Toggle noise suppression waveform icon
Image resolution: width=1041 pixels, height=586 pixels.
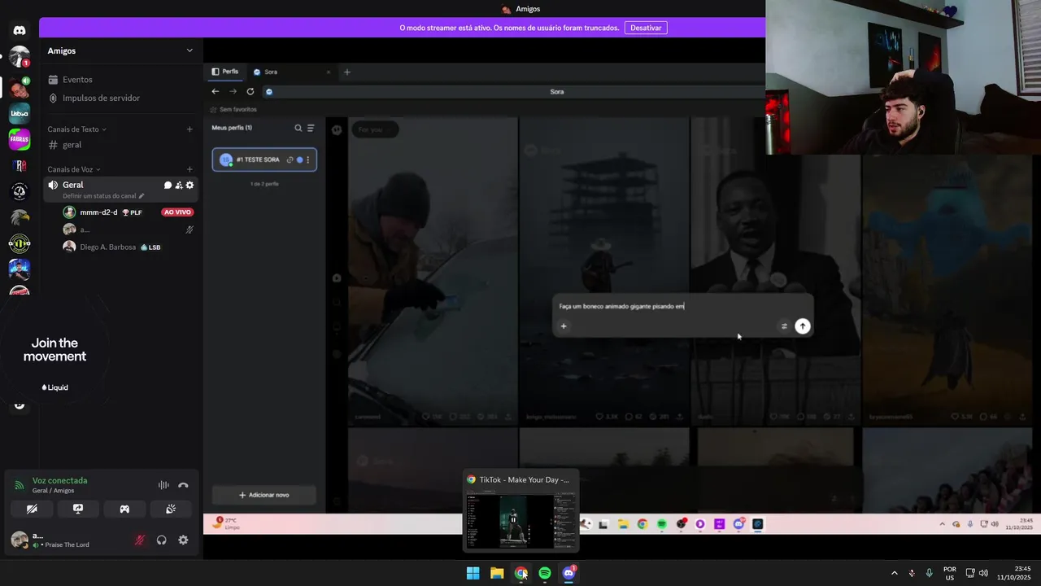(163, 485)
